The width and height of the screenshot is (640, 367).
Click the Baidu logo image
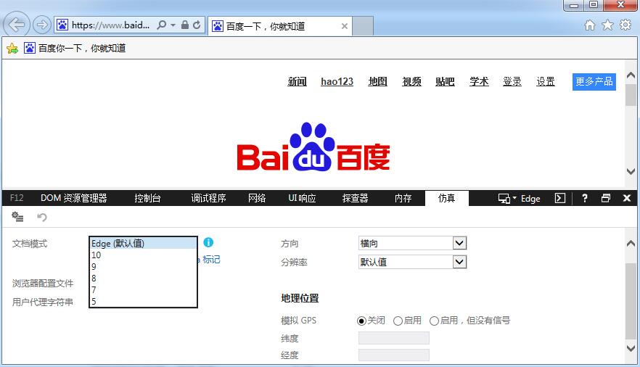(313, 147)
